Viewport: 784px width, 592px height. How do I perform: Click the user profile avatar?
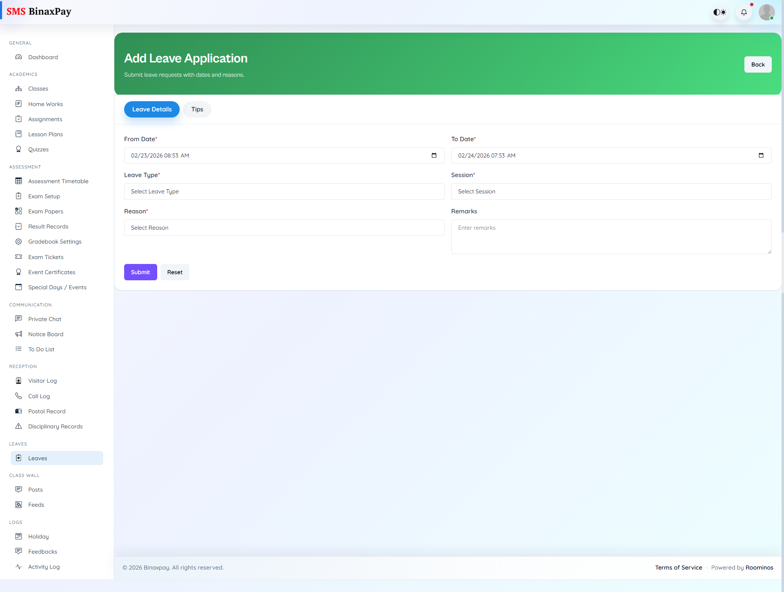tap(766, 12)
